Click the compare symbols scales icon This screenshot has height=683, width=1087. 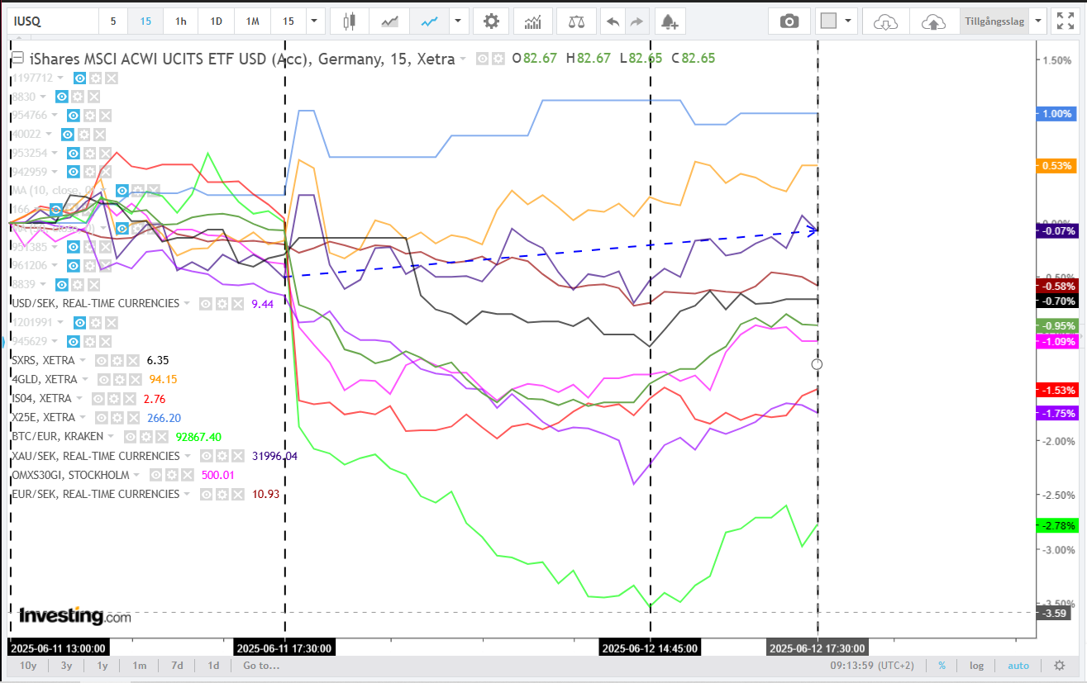576,21
